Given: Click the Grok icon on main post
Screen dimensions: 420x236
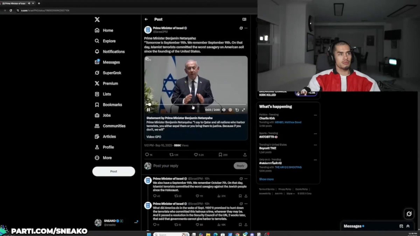Looking at the screenshot, I should (x=241, y=28).
